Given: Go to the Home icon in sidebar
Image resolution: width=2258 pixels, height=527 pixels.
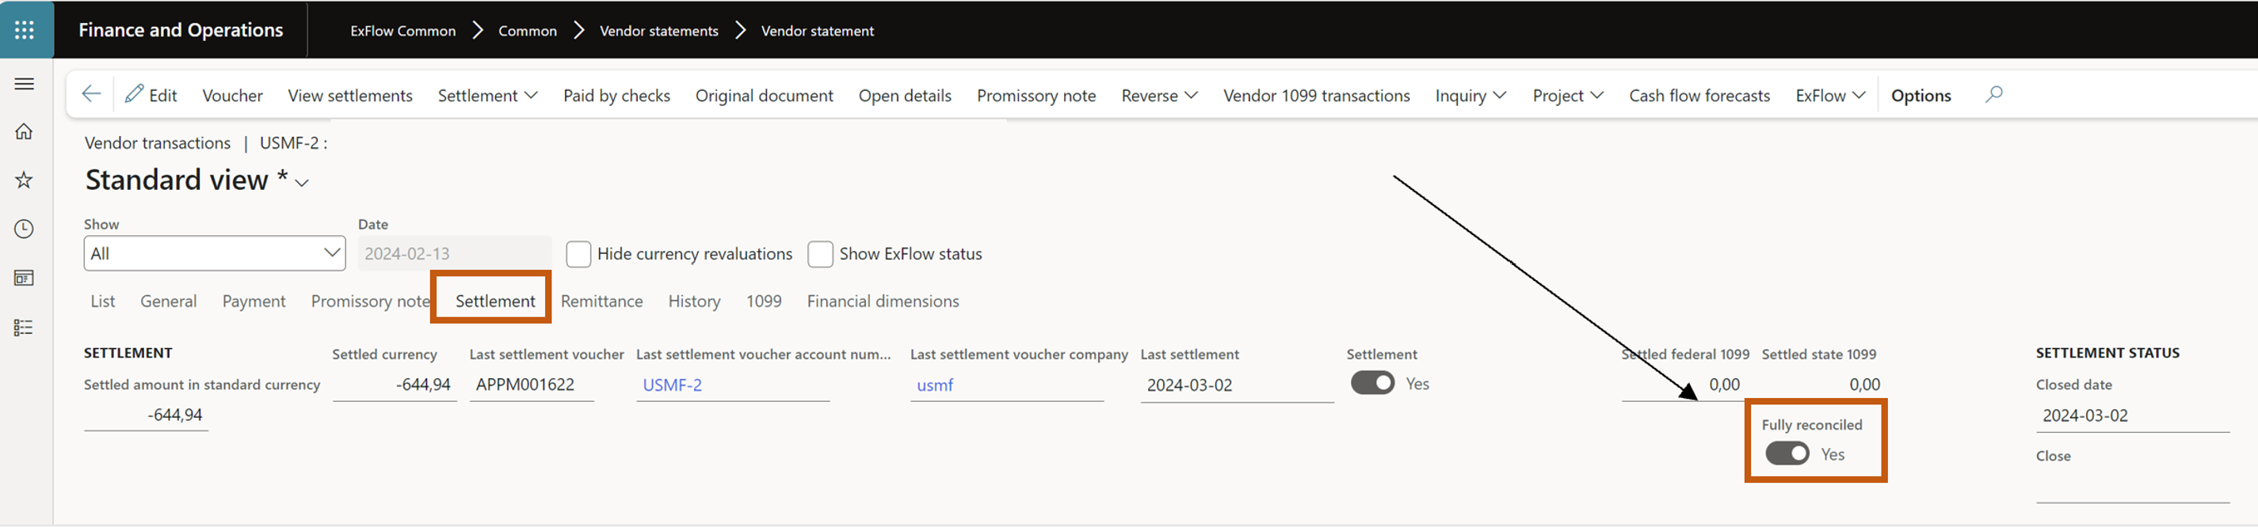Looking at the screenshot, I should click(25, 131).
